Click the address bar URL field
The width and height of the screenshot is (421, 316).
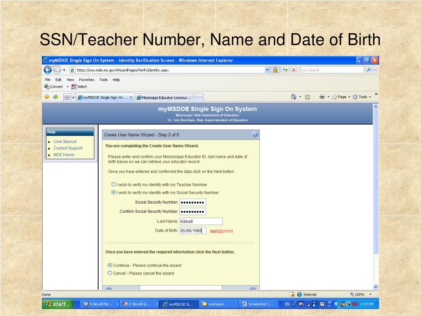[x=167, y=70]
